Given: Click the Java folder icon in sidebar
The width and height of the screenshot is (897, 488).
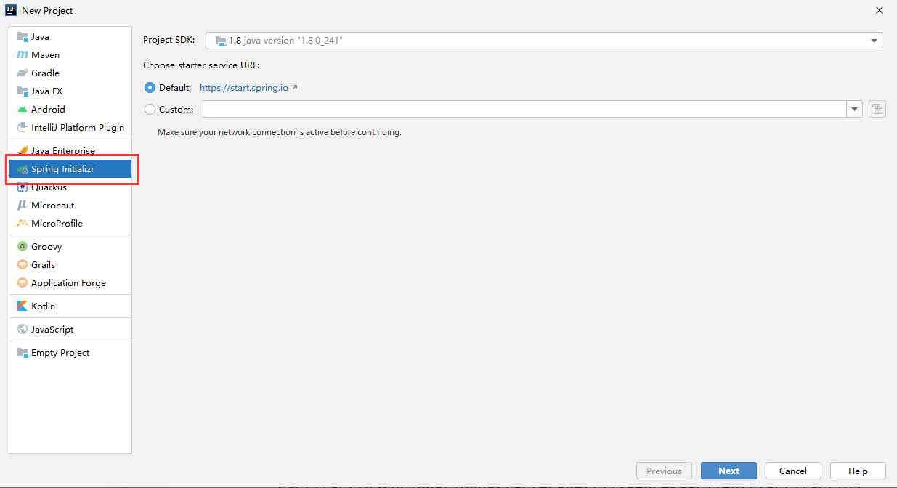Looking at the screenshot, I should coord(22,36).
